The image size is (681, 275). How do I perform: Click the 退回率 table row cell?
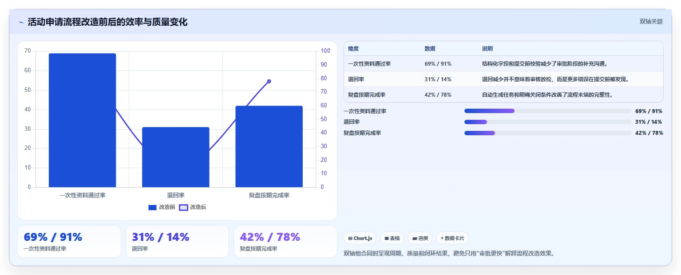click(356, 79)
